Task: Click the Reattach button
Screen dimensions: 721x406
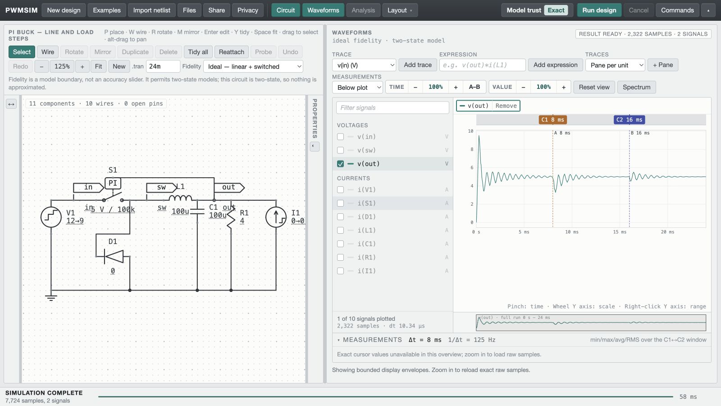Action: (x=232, y=52)
